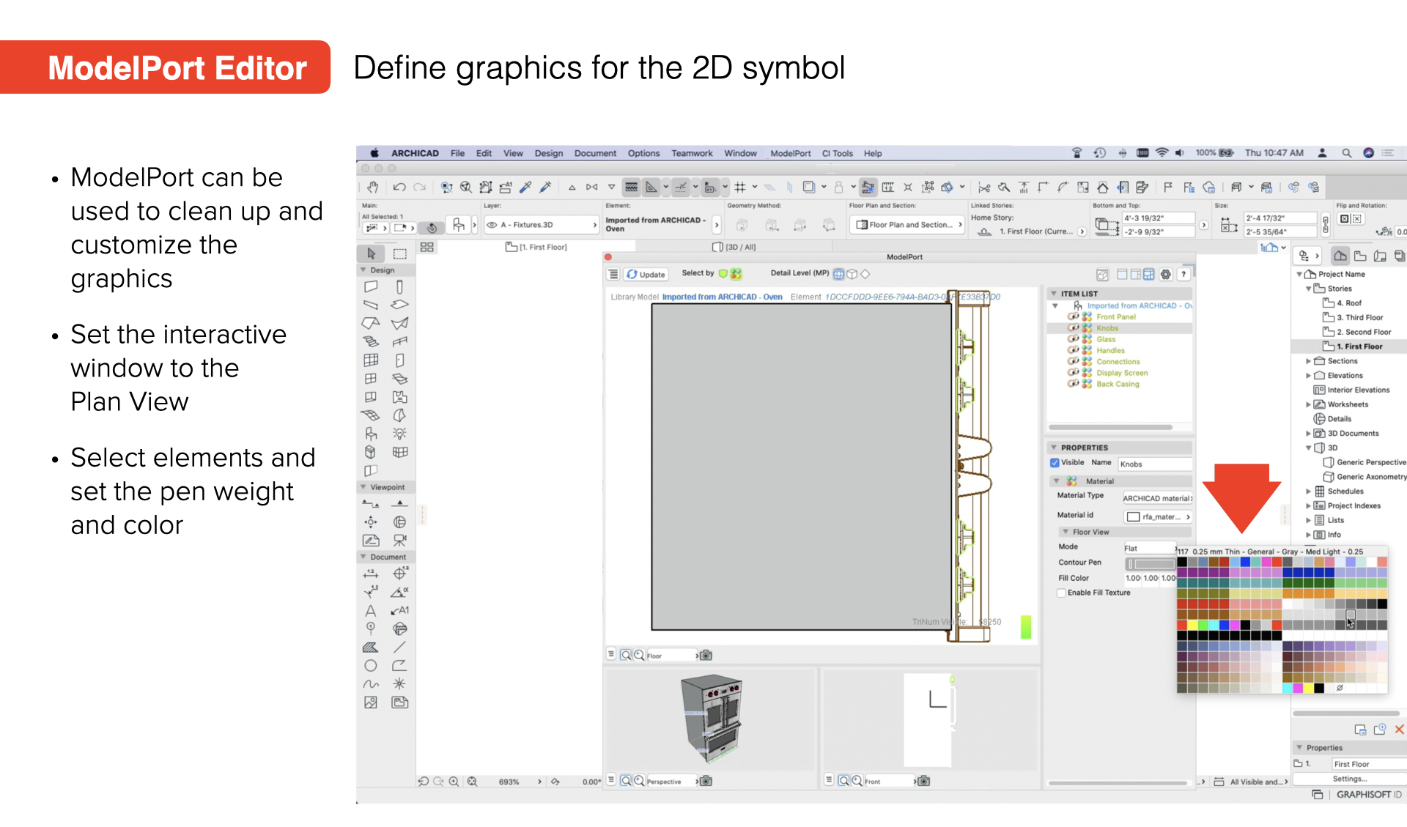Screen dimensions: 1407x827
Task: Delete item with red X in Navigator
Action: coord(1400,730)
